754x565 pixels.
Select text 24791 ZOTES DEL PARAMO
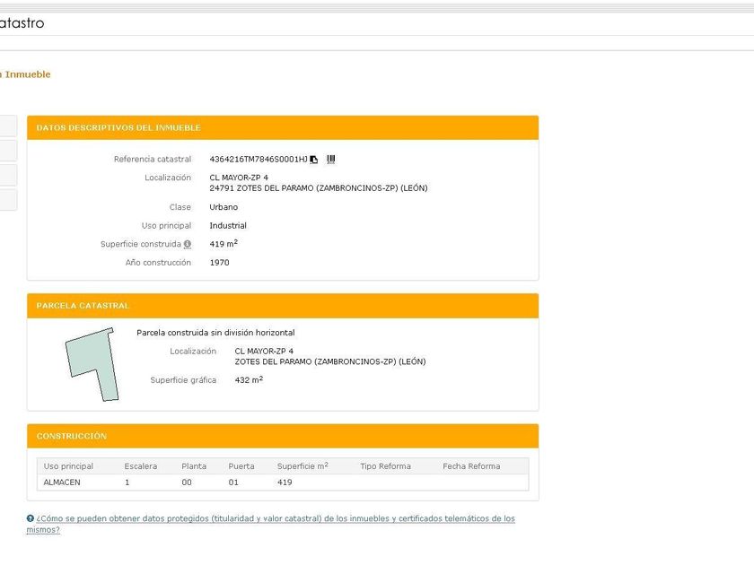(261, 187)
